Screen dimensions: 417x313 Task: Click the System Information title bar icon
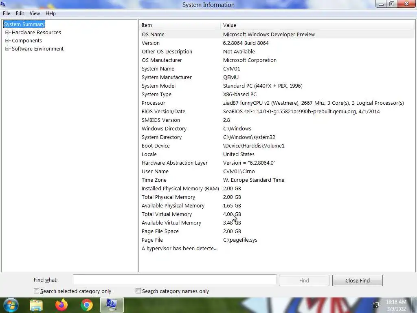coord(3,4)
